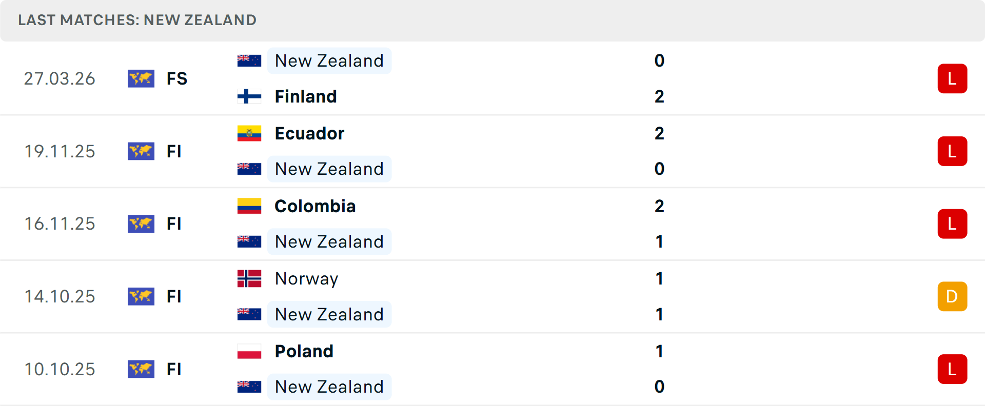
Task: Expand the Ecuador match row details
Action: [493, 151]
